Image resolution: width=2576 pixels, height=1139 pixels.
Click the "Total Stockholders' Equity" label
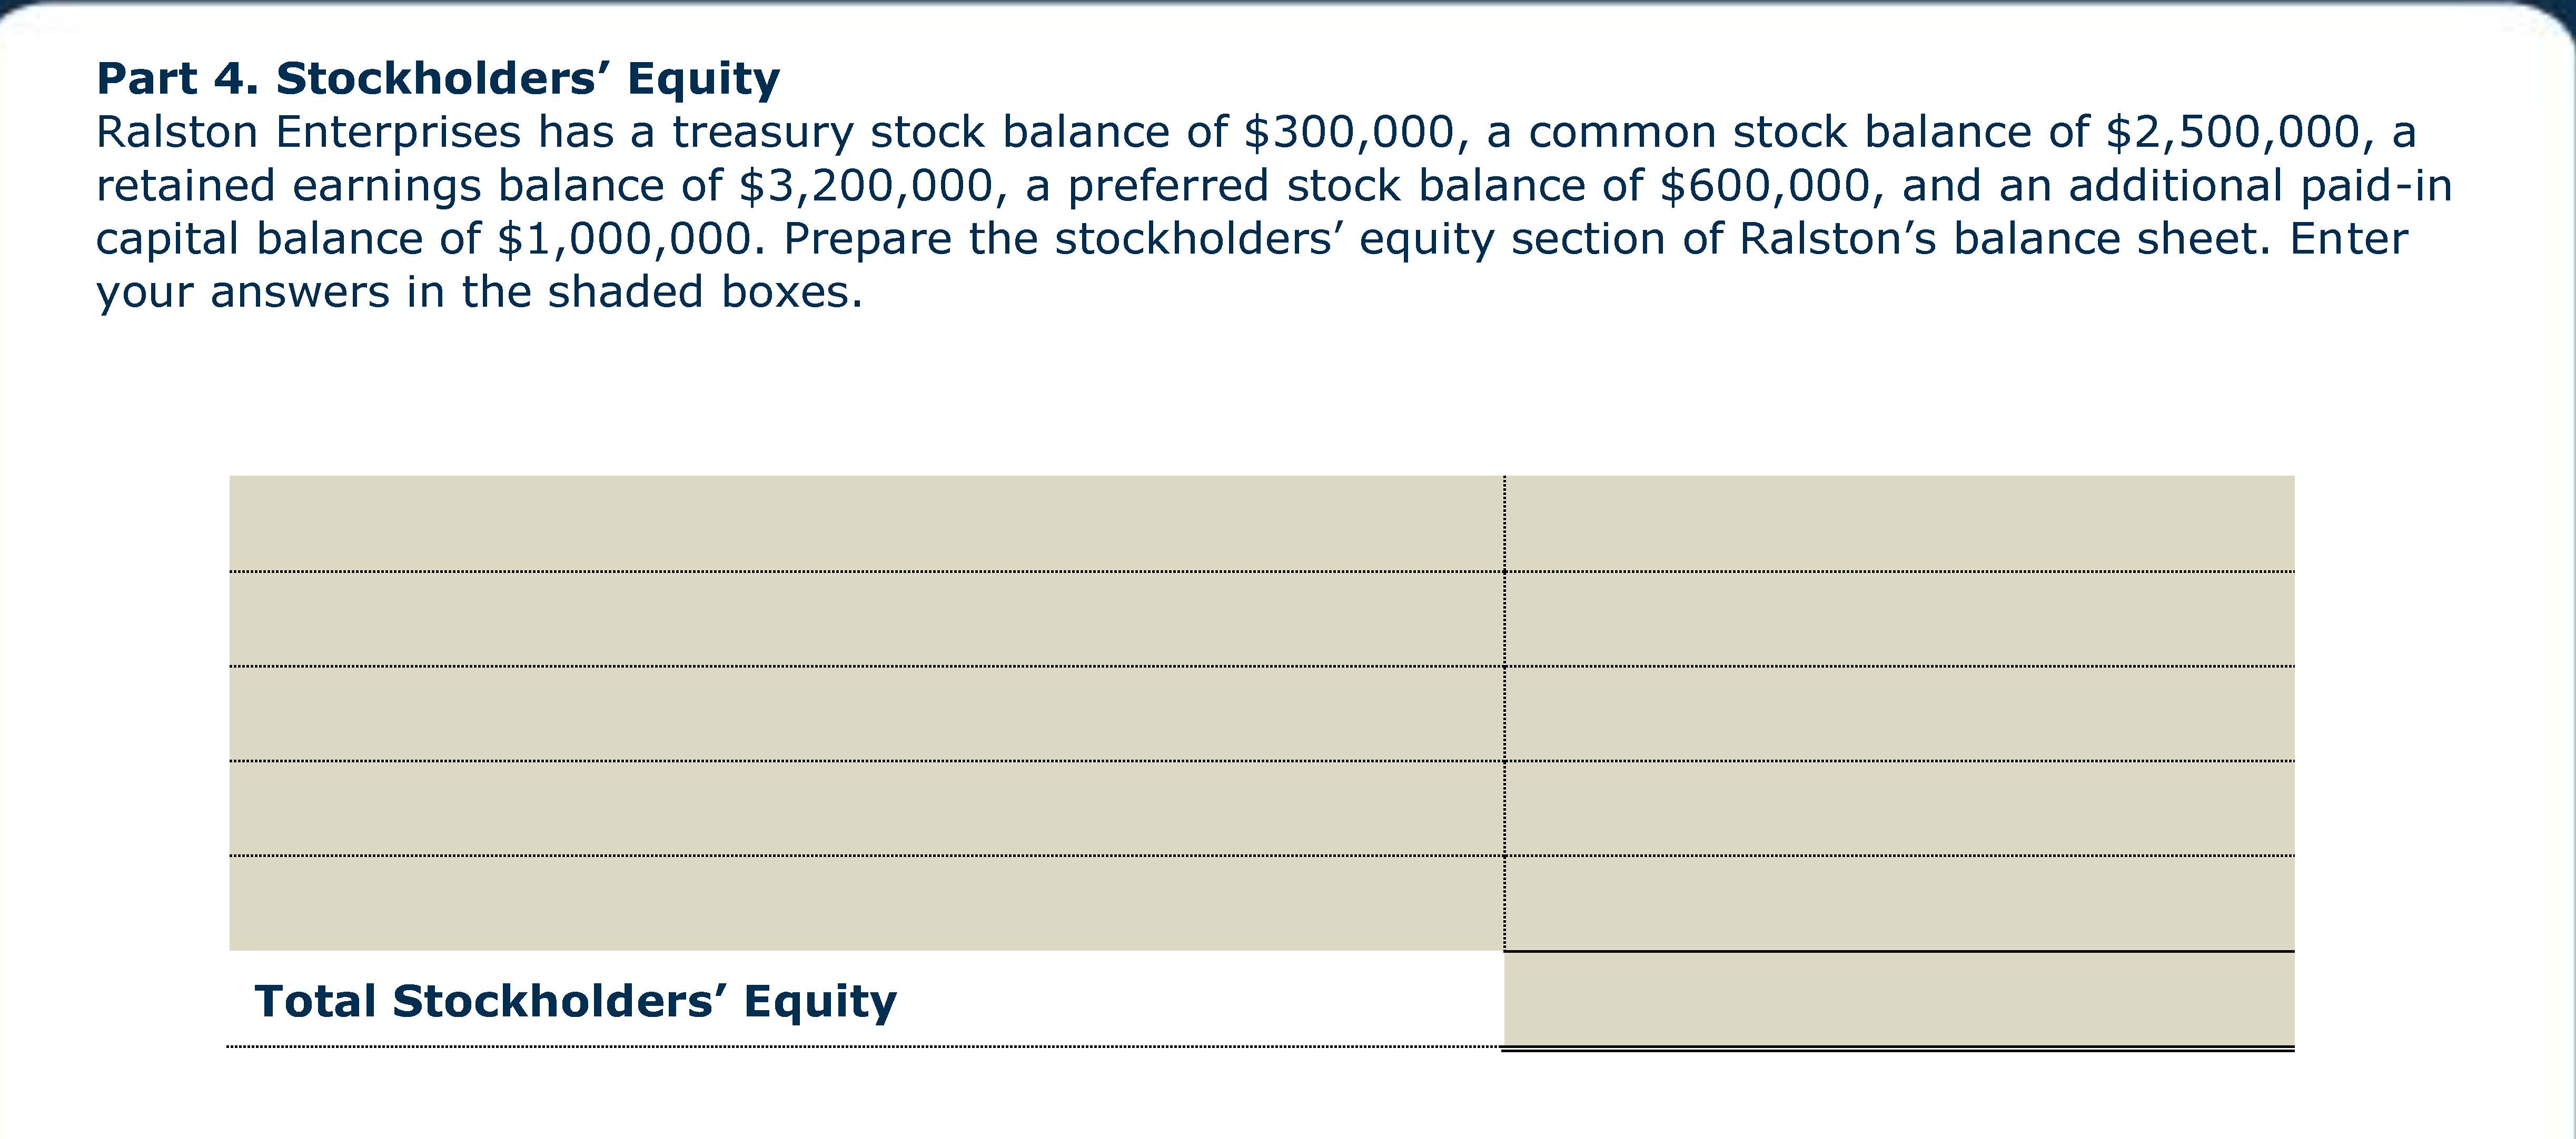point(575,1001)
